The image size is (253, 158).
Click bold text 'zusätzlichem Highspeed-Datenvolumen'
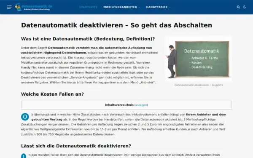(54, 53)
